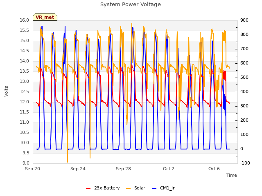Viewport: 262px width, 196px height.
Task: Click the Oct 6 date tick label
Action: click(x=214, y=169)
